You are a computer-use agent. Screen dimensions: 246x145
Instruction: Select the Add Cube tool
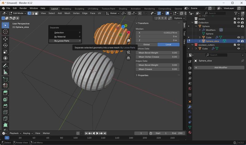click(5, 79)
